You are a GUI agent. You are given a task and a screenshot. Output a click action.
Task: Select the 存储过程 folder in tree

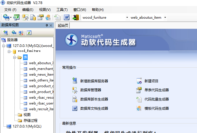(31, 120)
